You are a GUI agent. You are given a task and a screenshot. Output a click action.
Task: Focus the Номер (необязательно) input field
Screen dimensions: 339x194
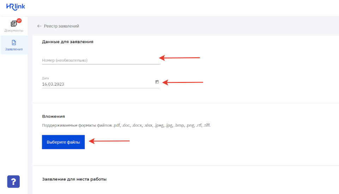(x=101, y=60)
